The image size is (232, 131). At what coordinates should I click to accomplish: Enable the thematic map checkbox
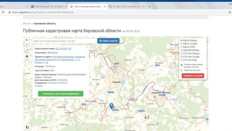[182, 70]
